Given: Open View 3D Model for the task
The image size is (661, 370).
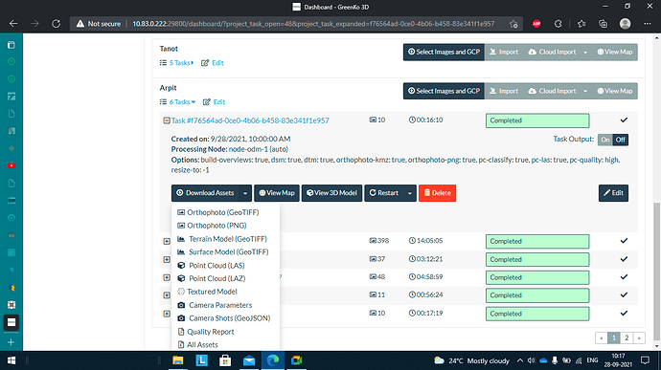Looking at the screenshot, I should [331, 193].
